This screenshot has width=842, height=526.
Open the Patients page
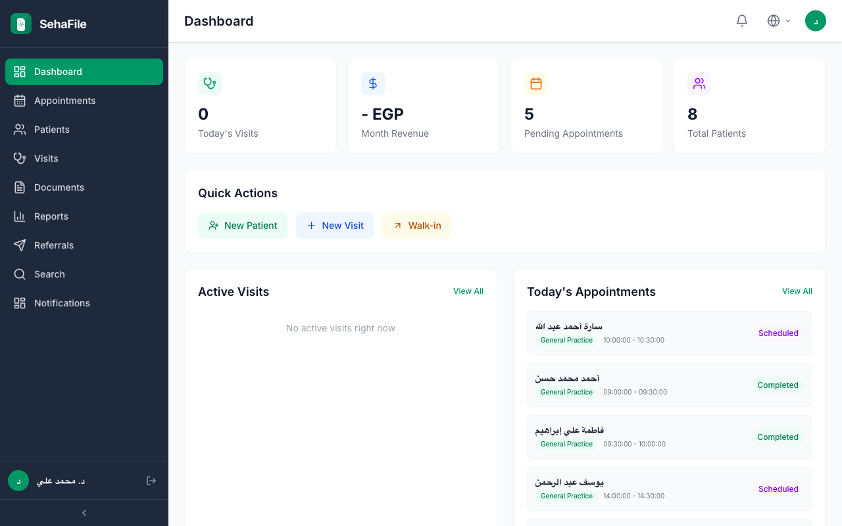(84, 130)
